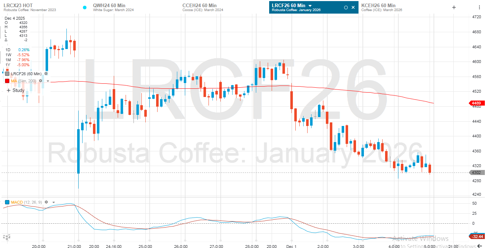Screen dimensions: 487x248
Task: Select the CCEH24 Cocoa chart tab
Action: click(x=203, y=7)
